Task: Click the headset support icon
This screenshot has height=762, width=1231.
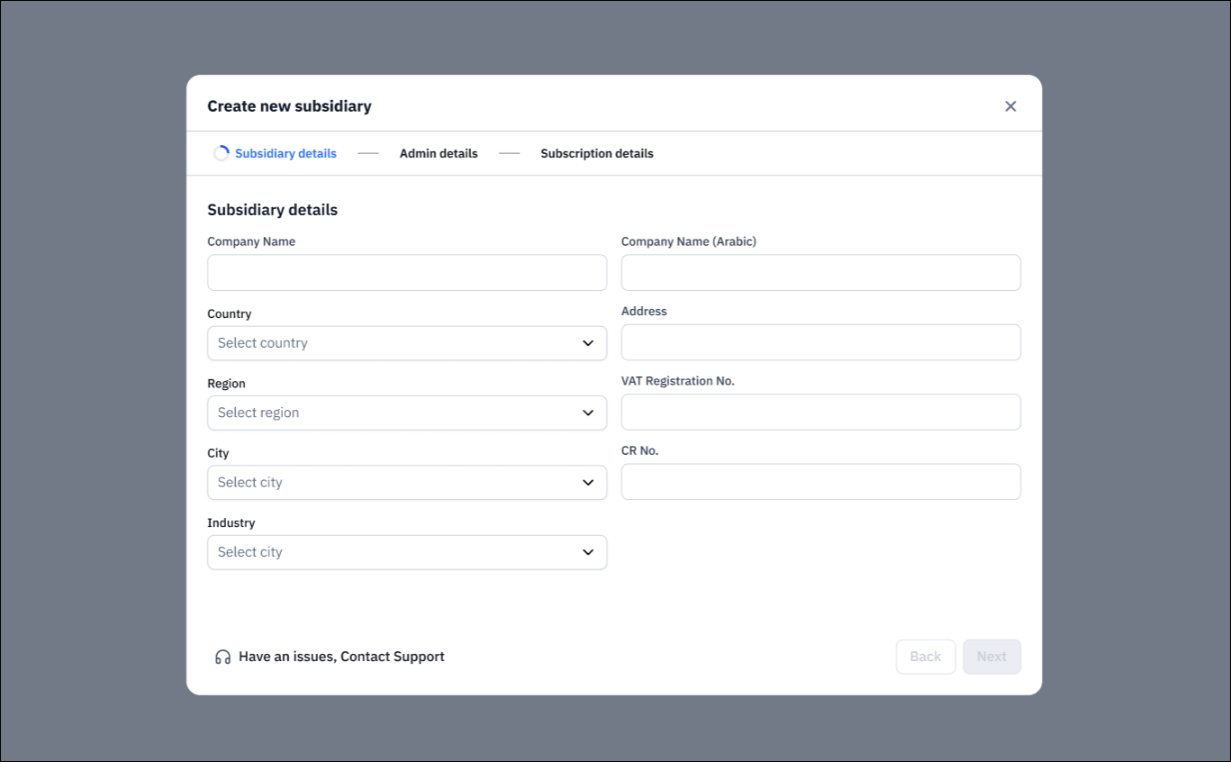Action: pos(222,657)
